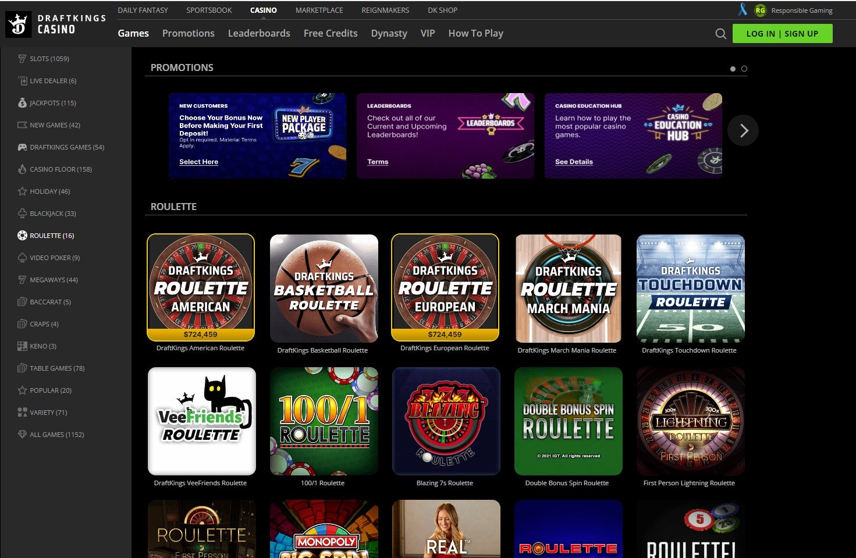The width and height of the screenshot is (856, 558).
Task: Click the Log In | Sign Up button
Action: [782, 34]
